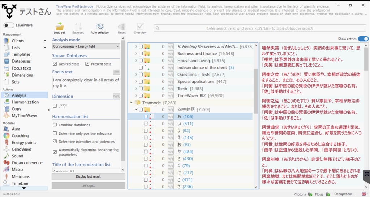Open the Analysis mode dropdown
This screenshot has width=370, height=197.
(x=86, y=46)
